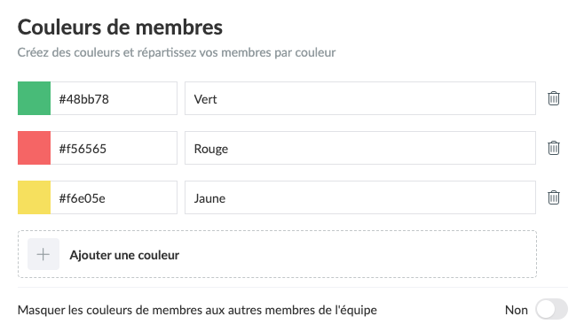Focus the #f56565 hex code field
Image resolution: width=584 pixels, height=332 pixels.
pyautogui.click(x=114, y=148)
